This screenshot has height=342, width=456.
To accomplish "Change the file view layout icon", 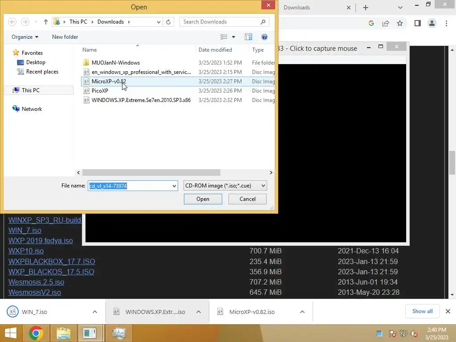I will (224, 37).
